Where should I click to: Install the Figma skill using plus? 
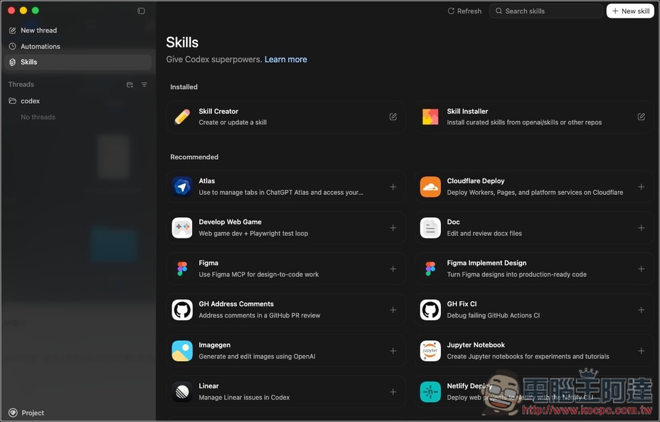click(x=393, y=269)
